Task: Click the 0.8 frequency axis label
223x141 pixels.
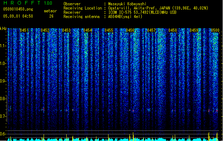Action: click(3, 99)
